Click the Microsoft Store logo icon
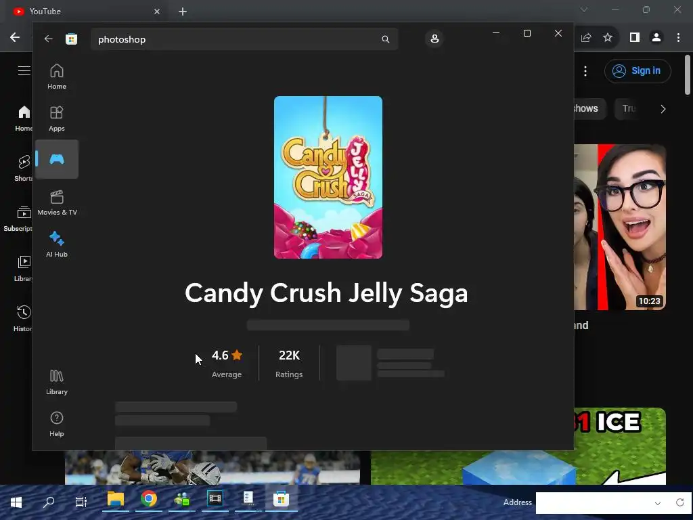The height and width of the screenshot is (520, 693). [71, 39]
